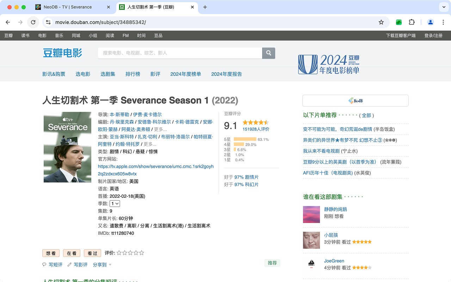Open the Chrome three-dot menu
The height and width of the screenshot is (282, 451).
pyautogui.click(x=443, y=22)
